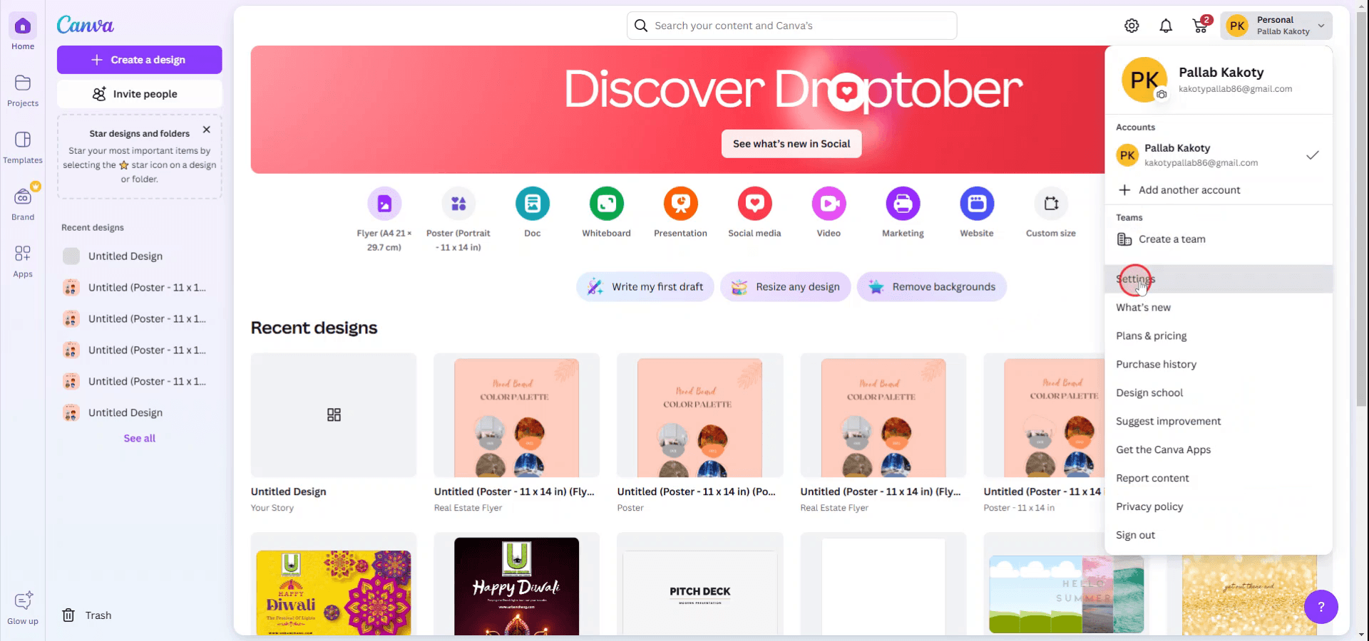The width and height of the screenshot is (1369, 641).
Task: Select the Marketing design type icon
Action: pyautogui.click(x=903, y=204)
